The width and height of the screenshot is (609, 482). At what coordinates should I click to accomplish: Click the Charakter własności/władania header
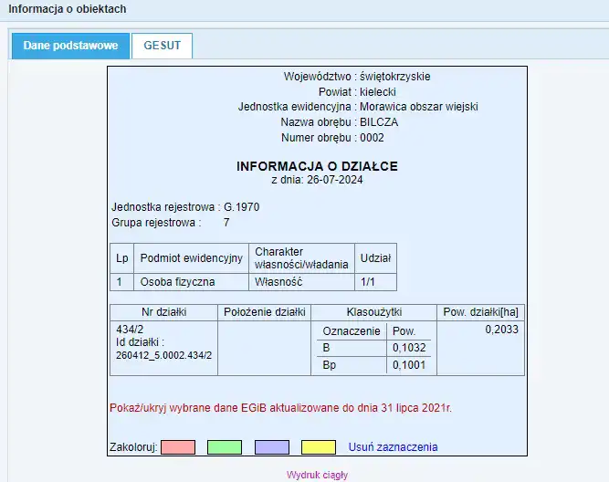coord(301,258)
